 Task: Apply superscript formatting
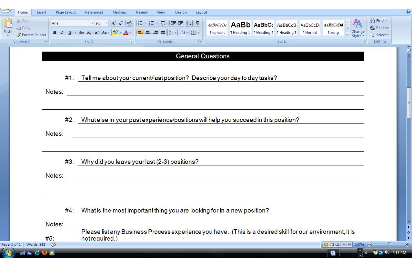(x=96, y=33)
